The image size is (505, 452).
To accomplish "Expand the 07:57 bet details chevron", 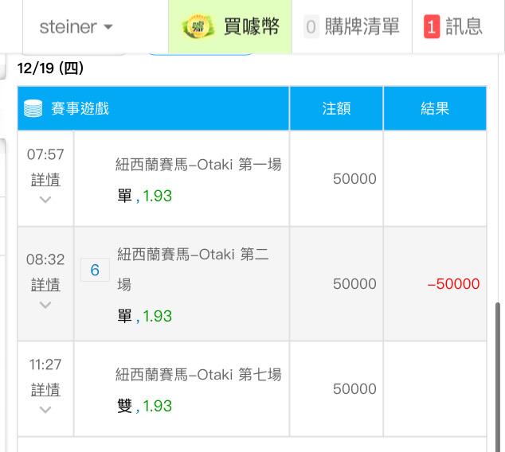I will point(45,200).
